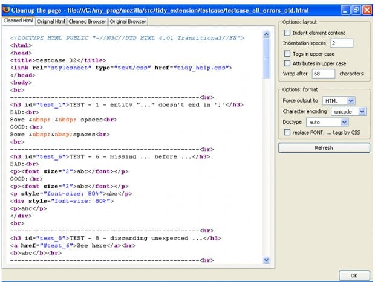Click the scrollbar down arrow in the code view
The width and height of the screenshot is (375, 282).
267,260
